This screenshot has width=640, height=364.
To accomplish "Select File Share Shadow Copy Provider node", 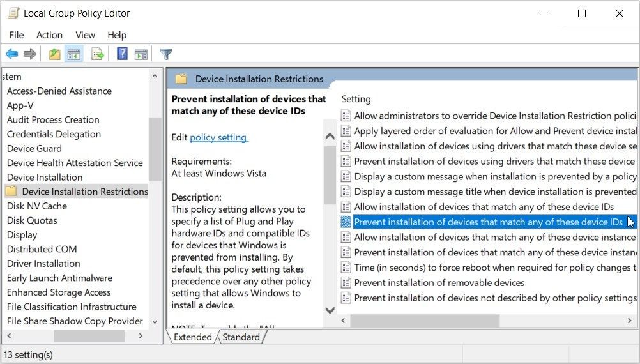I will click(x=75, y=321).
